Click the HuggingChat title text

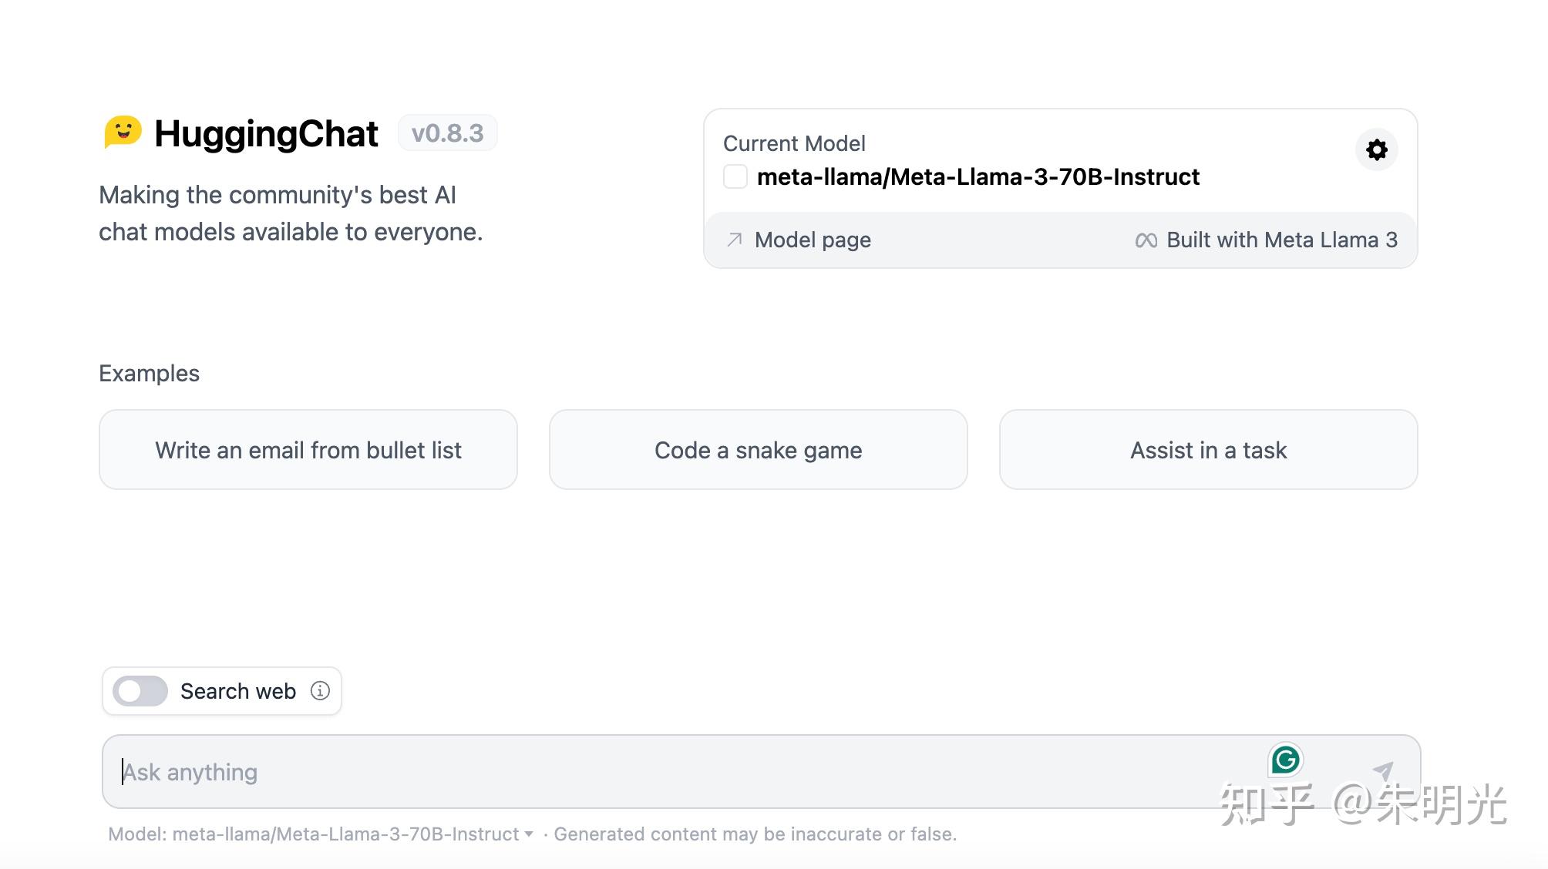(266, 134)
